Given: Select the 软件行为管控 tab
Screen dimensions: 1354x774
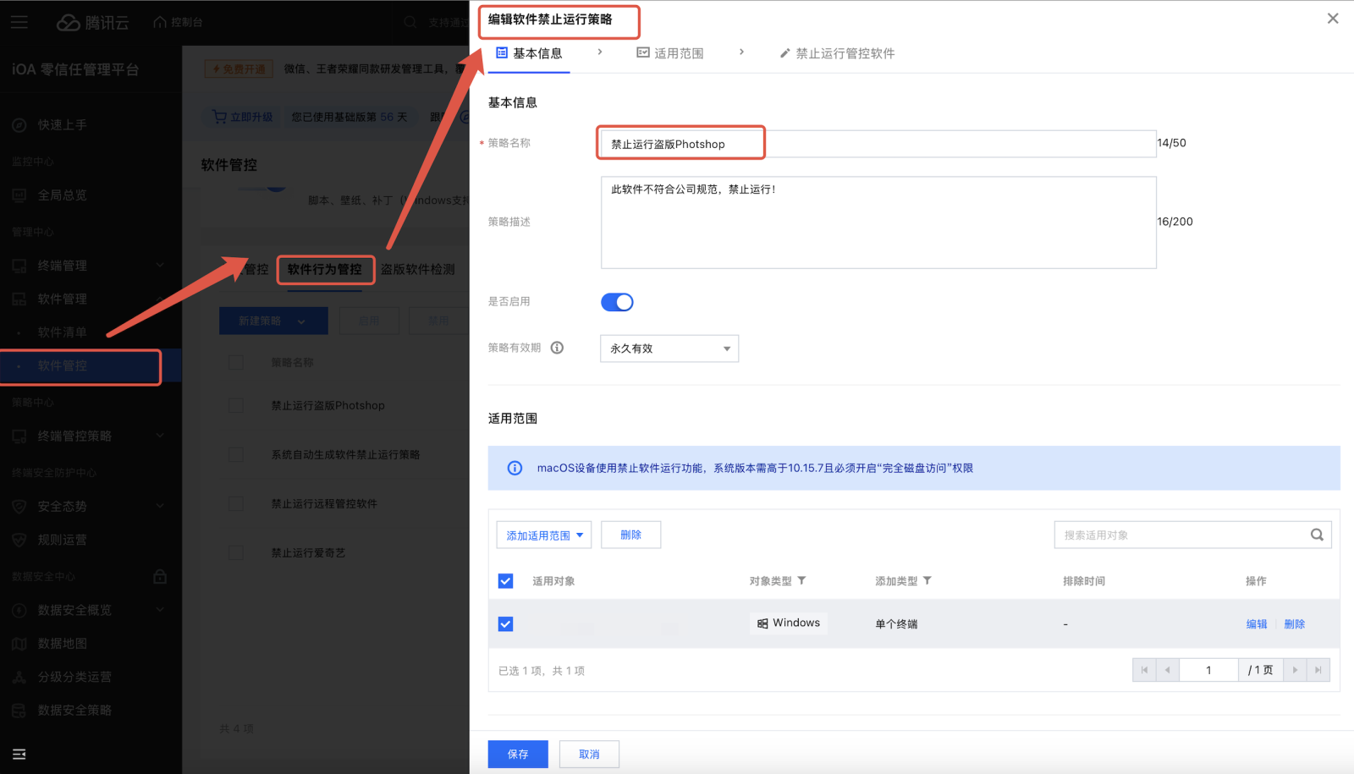Looking at the screenshot, I should [x=325, y=270].
